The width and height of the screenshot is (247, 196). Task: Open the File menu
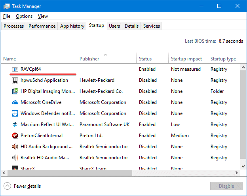[x=7, y=16]
